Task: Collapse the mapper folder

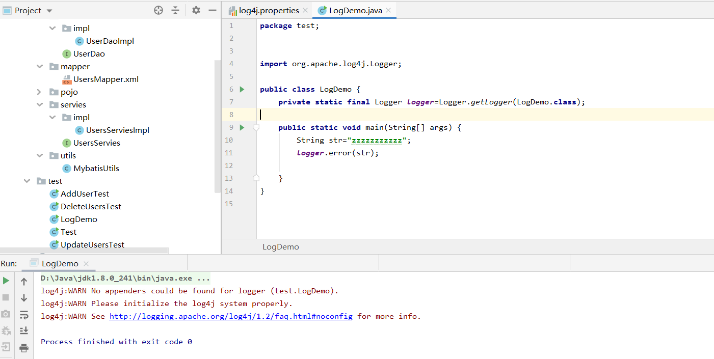Action: click(40, 67)
